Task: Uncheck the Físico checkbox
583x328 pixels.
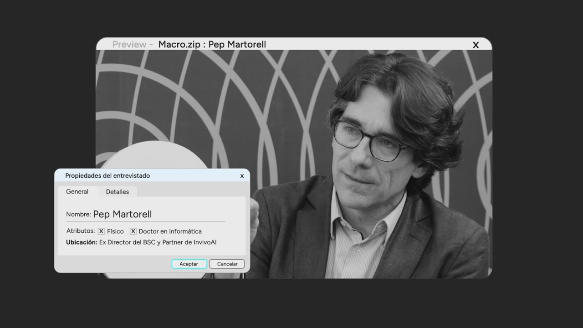Action: click(101, 231)
